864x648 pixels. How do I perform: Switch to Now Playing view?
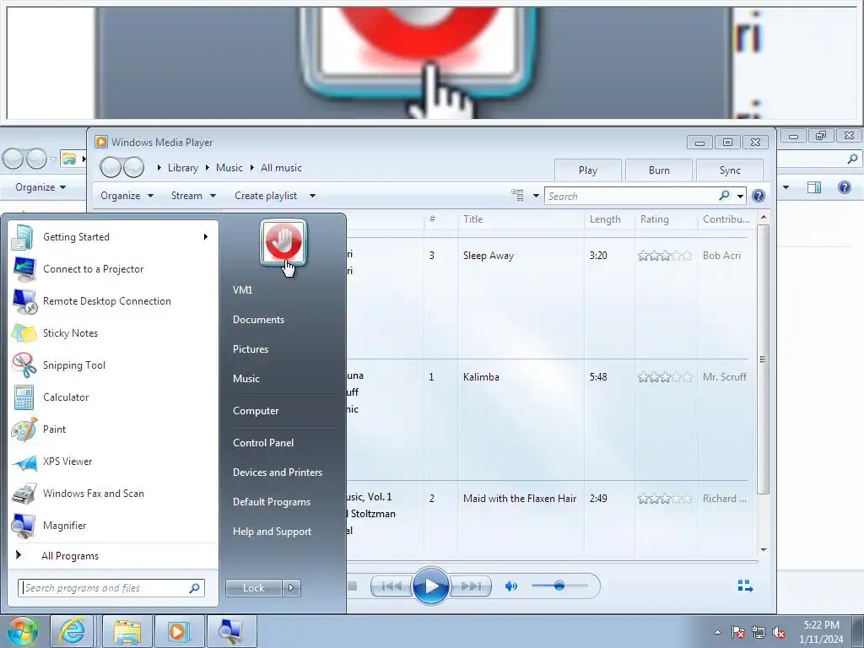(x=745, y=586)
